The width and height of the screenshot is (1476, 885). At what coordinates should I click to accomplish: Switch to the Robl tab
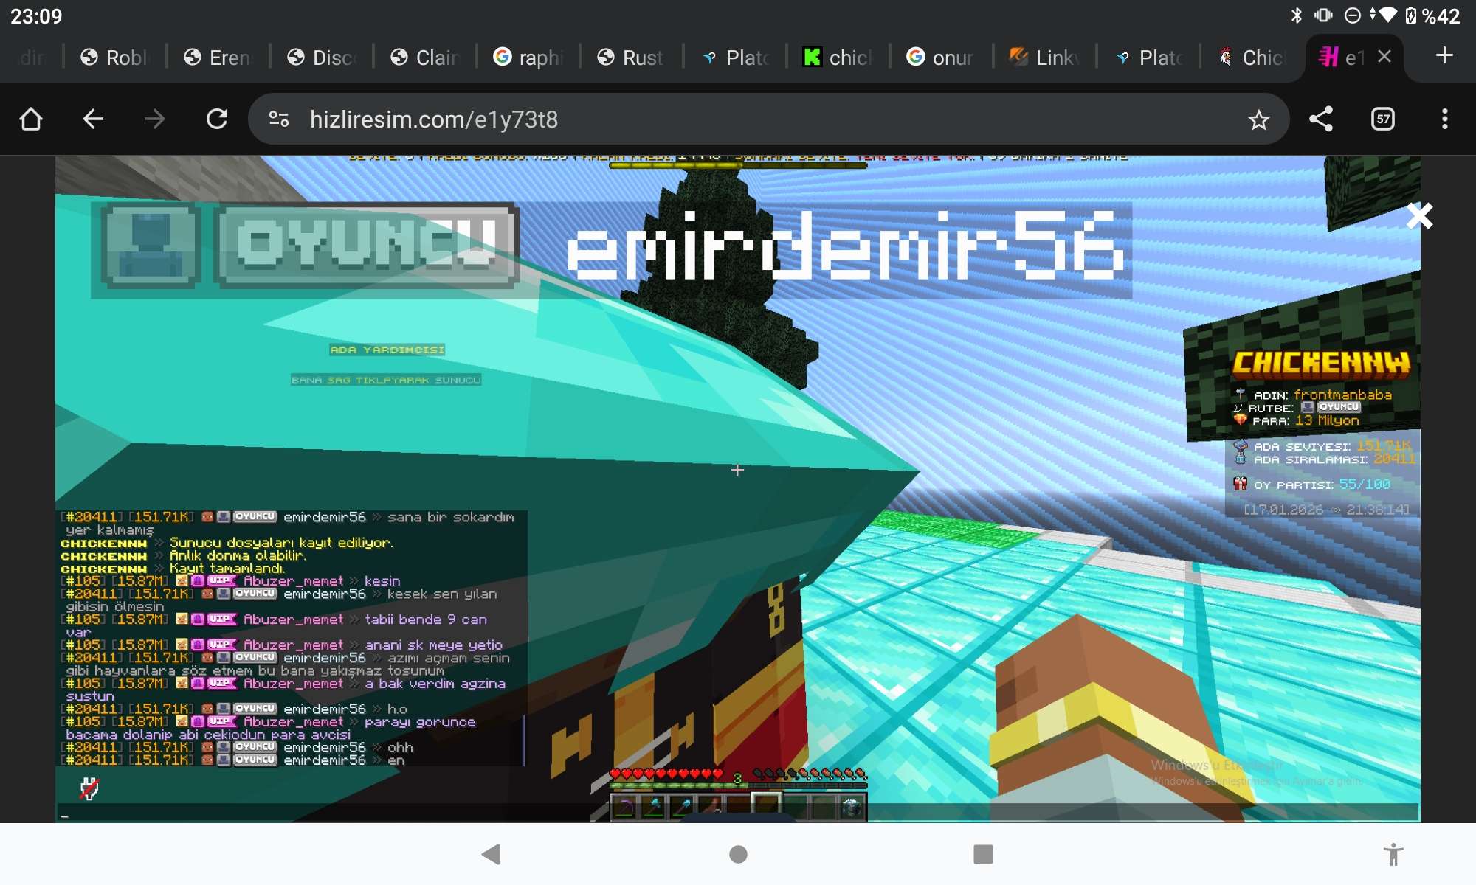115,57
